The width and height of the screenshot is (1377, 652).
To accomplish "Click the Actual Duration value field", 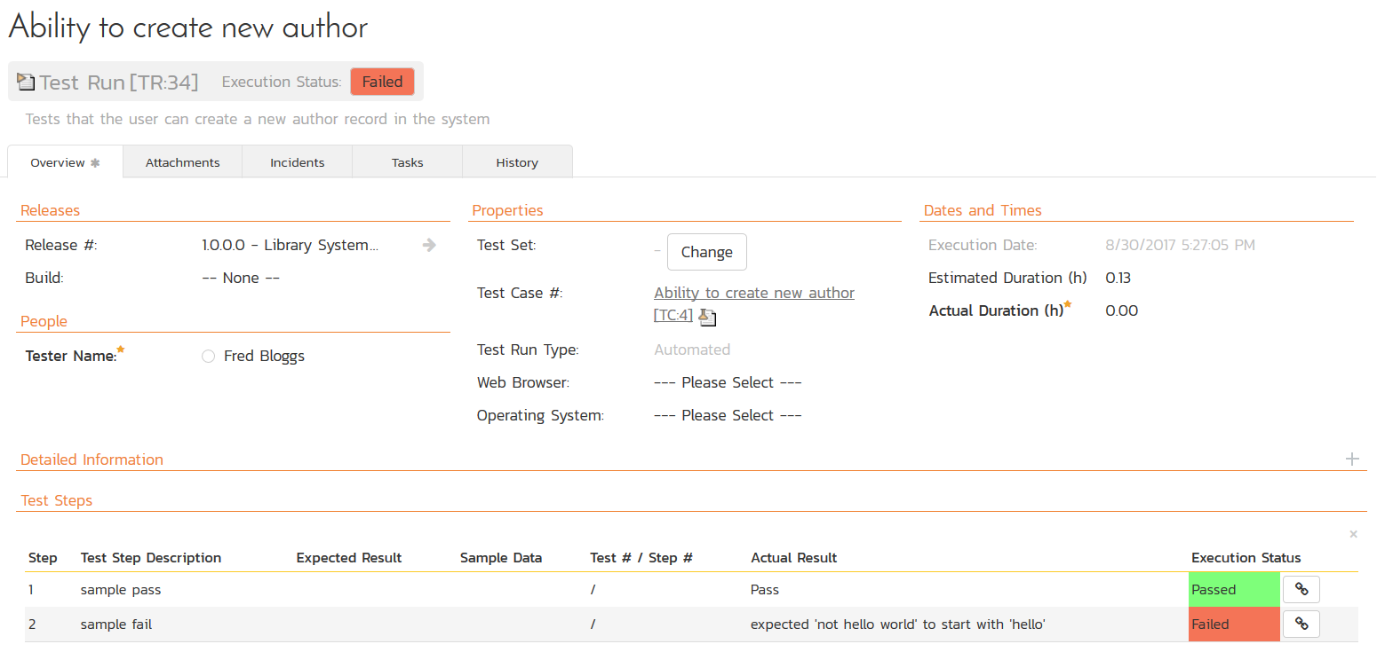I will pos(1121,310).
